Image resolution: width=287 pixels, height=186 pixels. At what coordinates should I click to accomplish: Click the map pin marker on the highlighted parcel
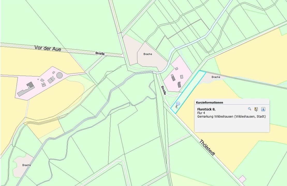pyautogui.click(x=178, y=105)
